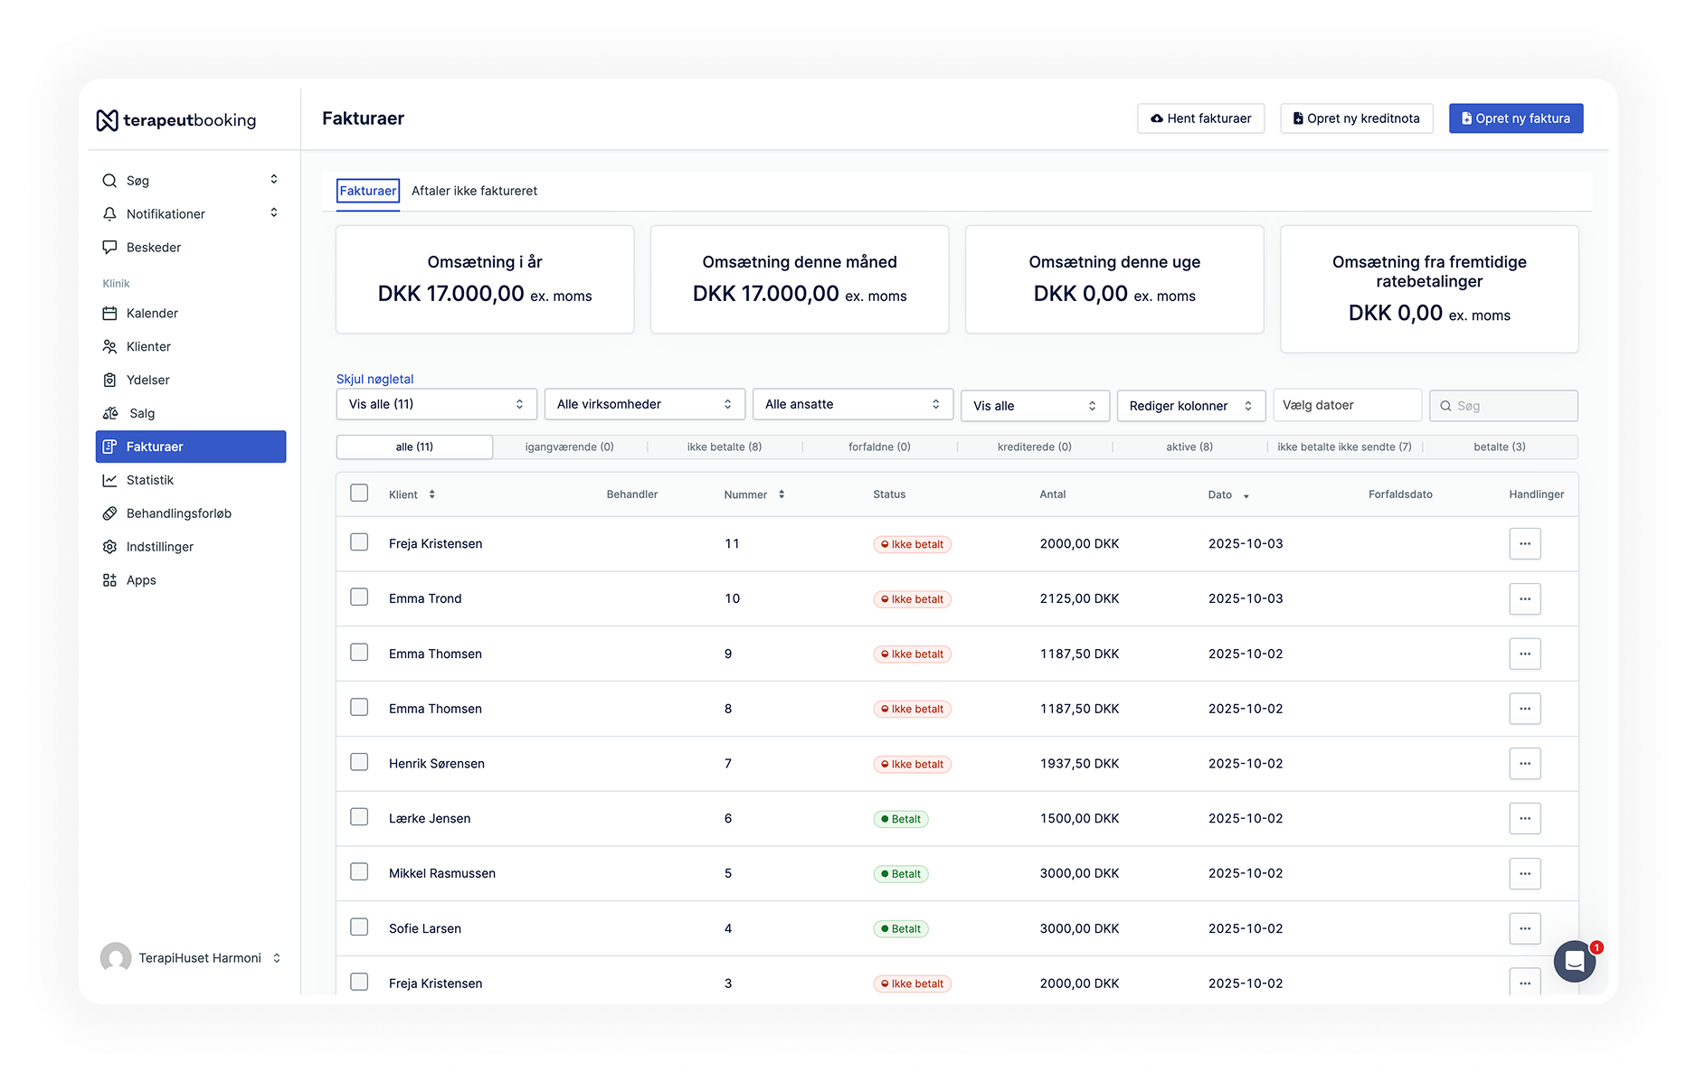The height and width of the screenshot is (1082, 1696).
Task: Open actions menu for Sofie Larsen invoice
Action: point(1525,928)
